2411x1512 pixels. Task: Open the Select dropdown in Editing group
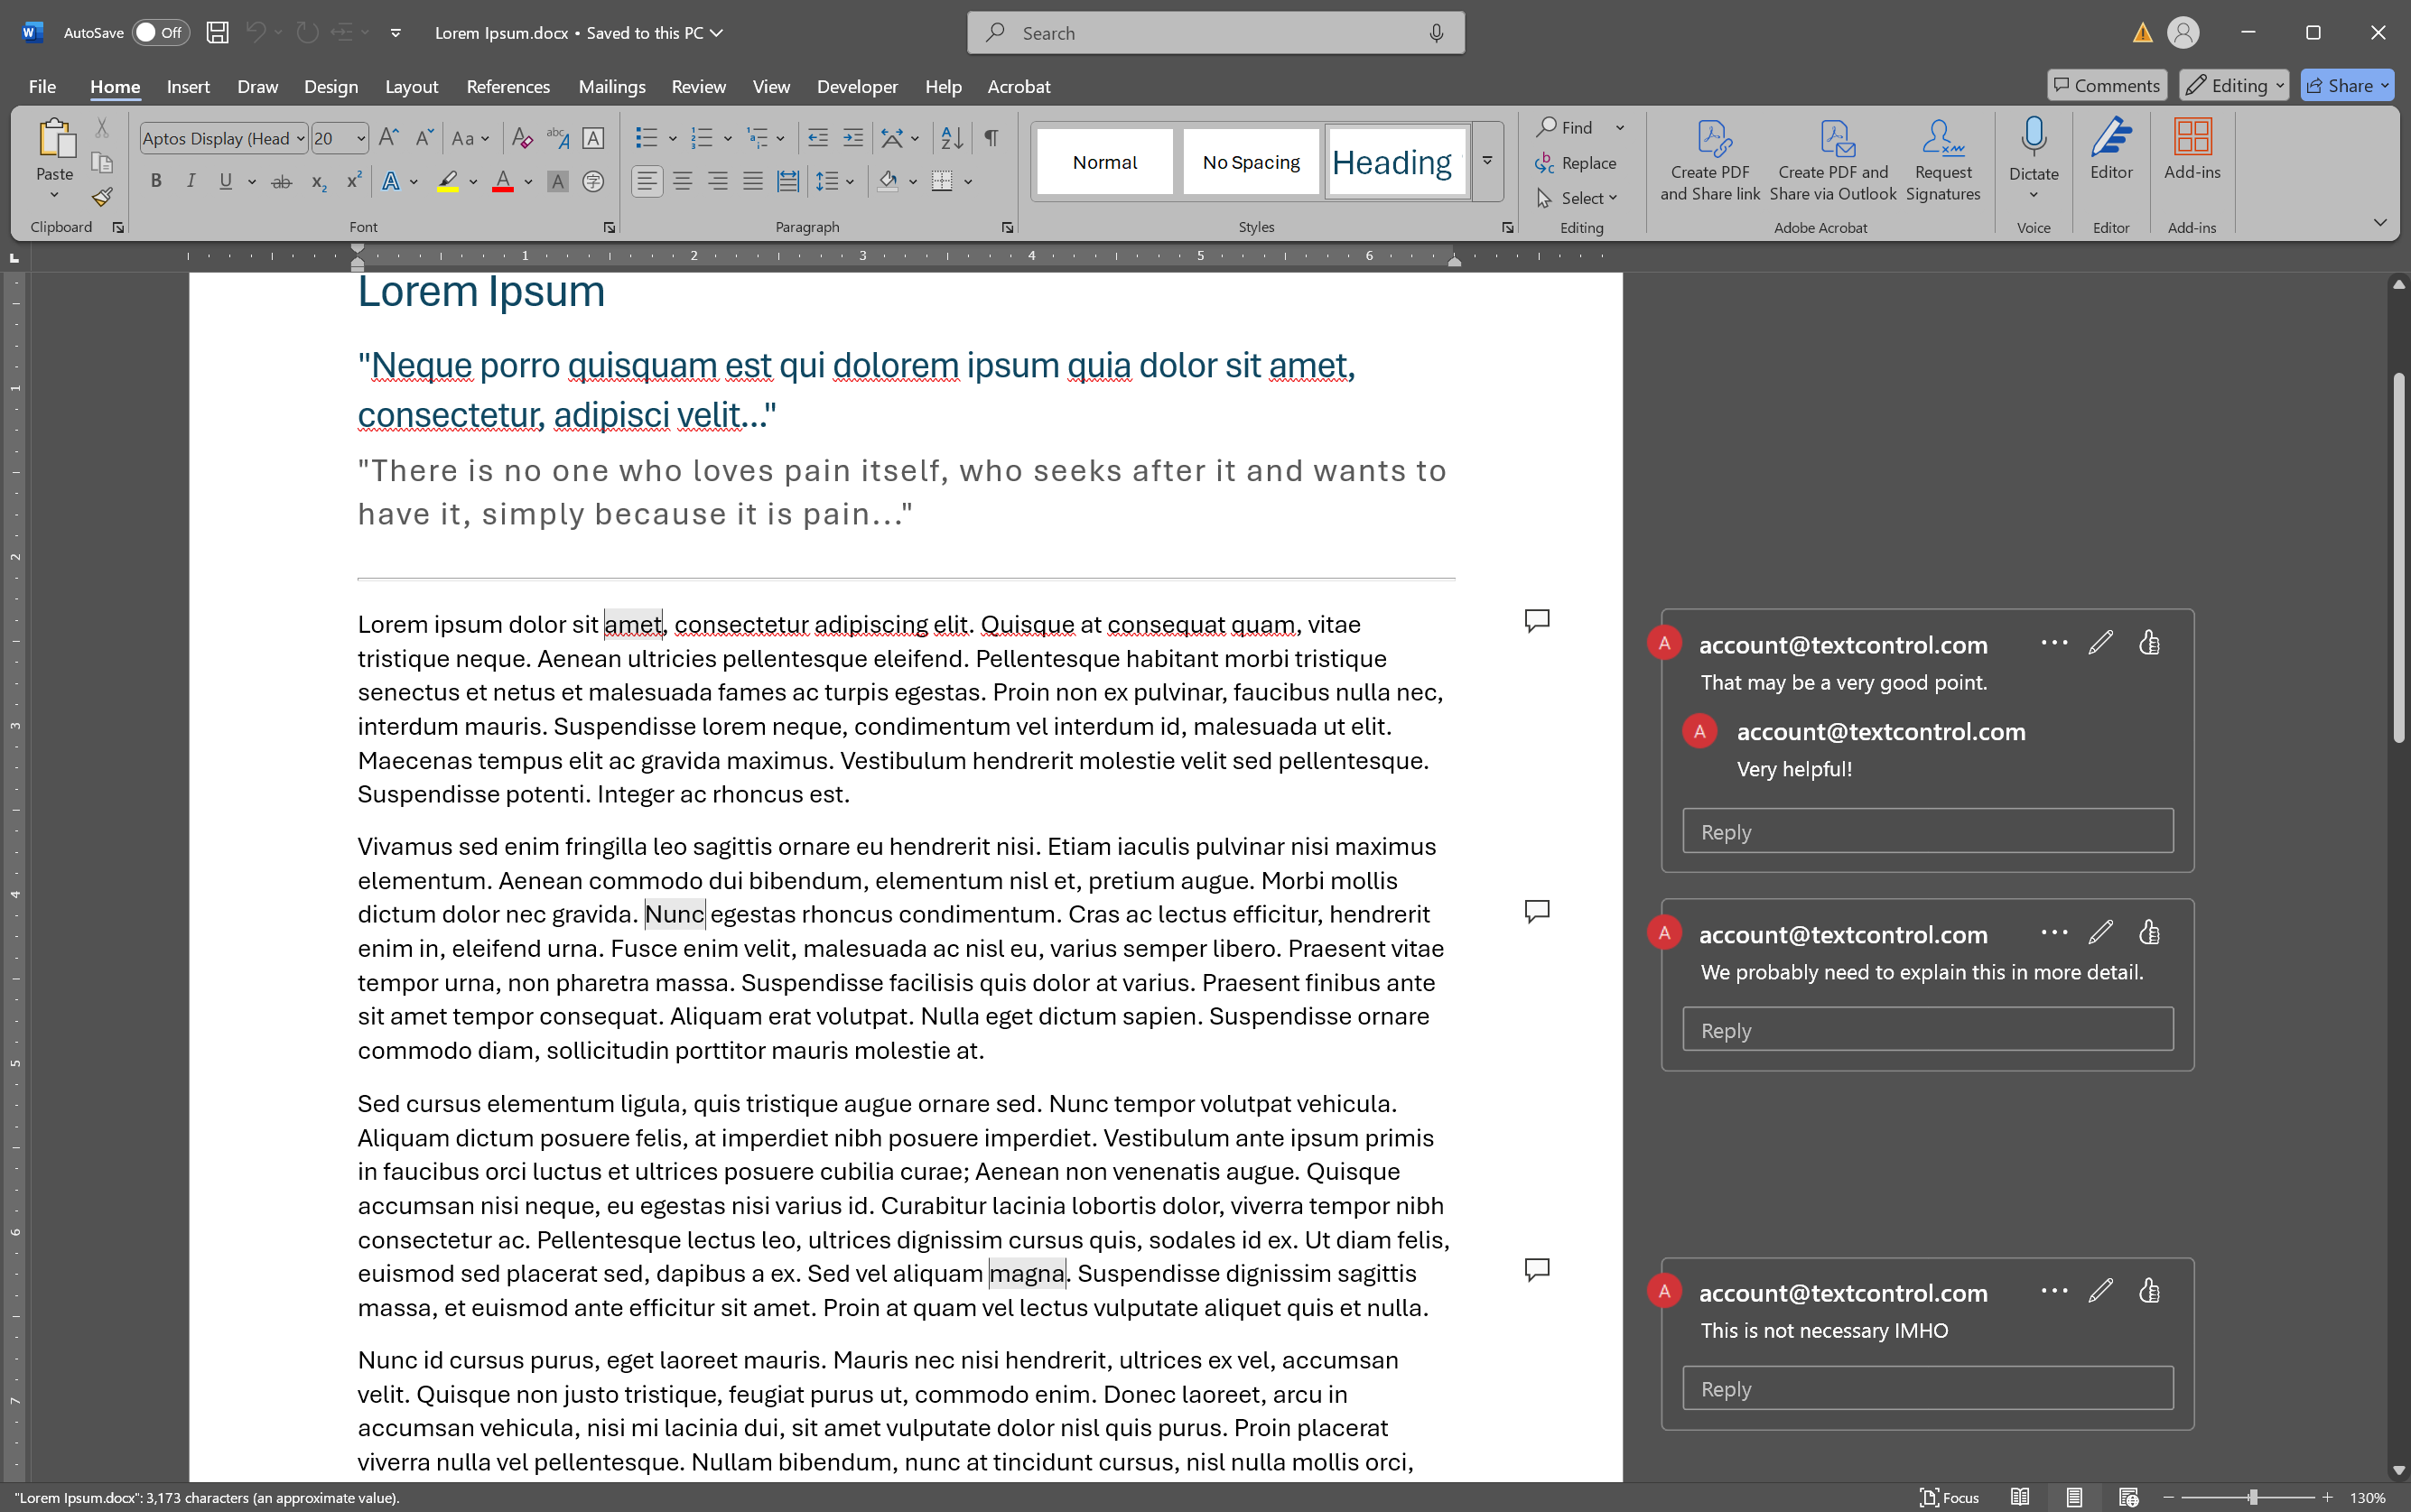(1577, 198)
